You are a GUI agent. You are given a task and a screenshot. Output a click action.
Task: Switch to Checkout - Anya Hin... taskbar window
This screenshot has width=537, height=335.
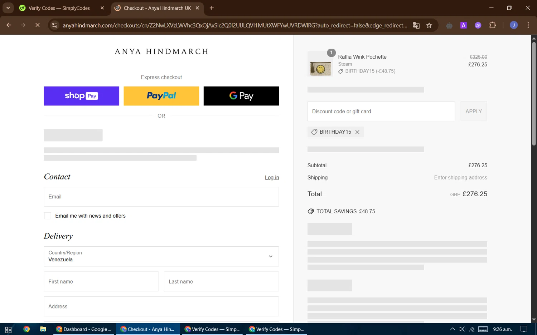point(147,329)
